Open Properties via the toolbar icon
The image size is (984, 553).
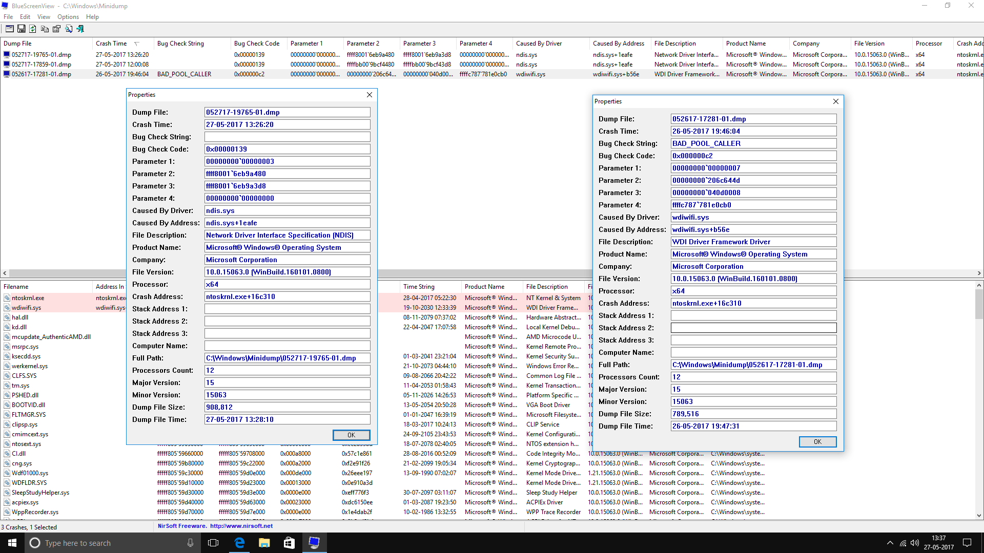[56, 29]
